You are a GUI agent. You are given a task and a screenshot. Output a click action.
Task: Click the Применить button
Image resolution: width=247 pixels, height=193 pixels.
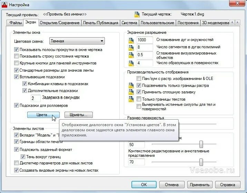click(200, 184)
